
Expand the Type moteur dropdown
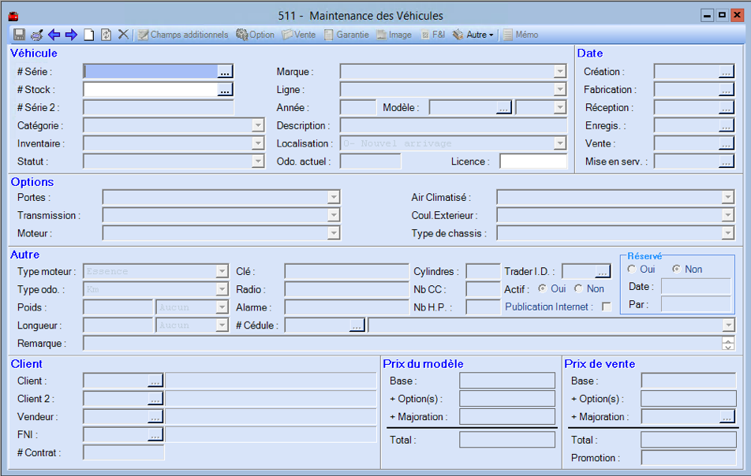click(x=222, y=271)
